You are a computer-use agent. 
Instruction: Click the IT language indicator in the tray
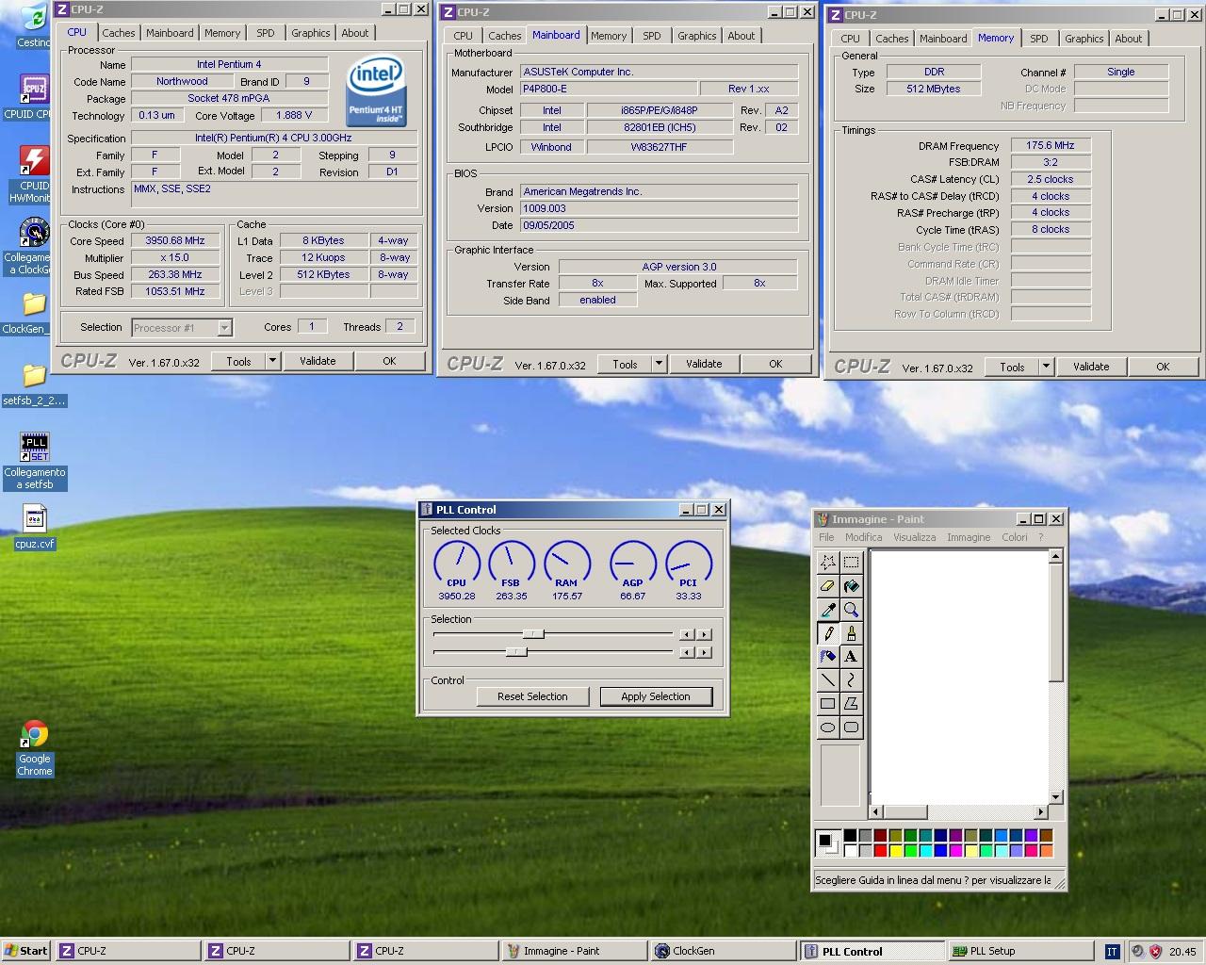(1111, 952)
